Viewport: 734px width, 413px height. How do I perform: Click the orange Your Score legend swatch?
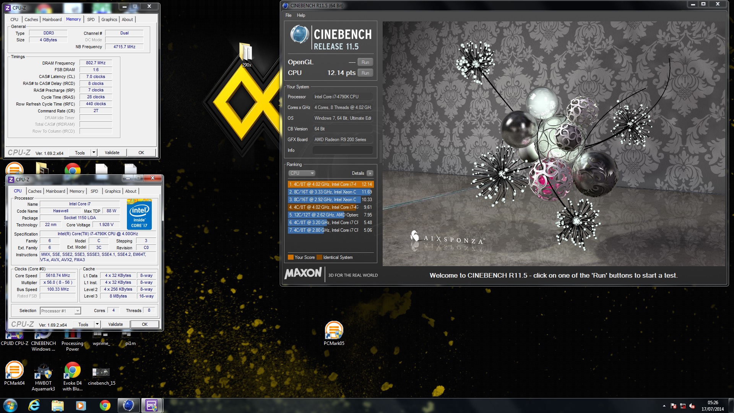[291, 257]
